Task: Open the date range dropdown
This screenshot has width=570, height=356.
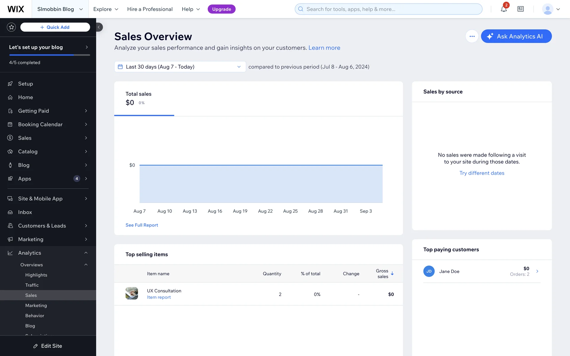Action: pyautogui.click(x=180, y=67)
